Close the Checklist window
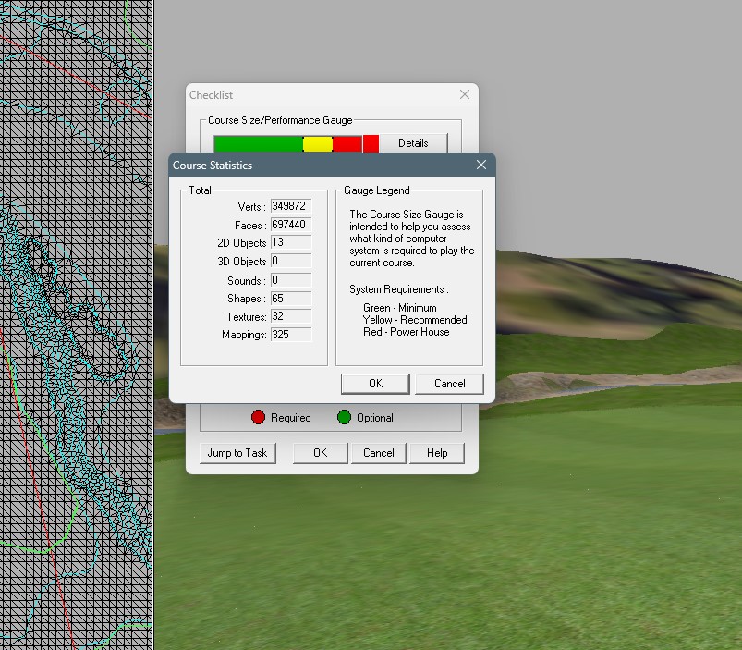This screenshot has width=742, height=650. pyautogui.click(x=465, y=94)
